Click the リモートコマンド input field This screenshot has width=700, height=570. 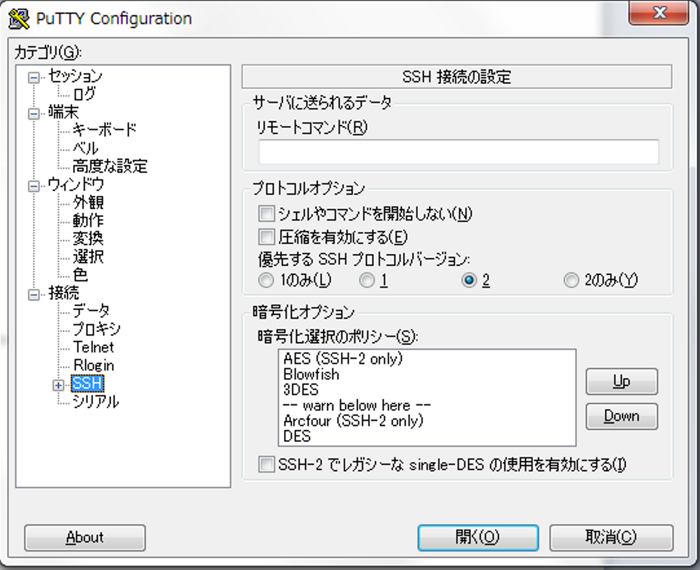(x=458, y=152)
